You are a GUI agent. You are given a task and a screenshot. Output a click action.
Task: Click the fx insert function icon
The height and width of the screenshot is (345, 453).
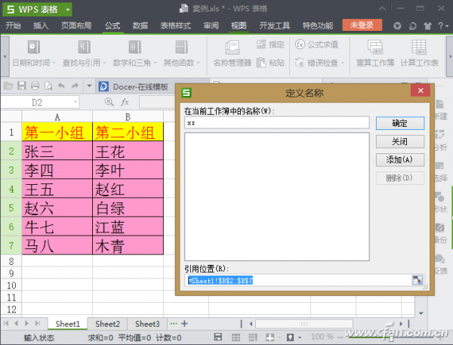tap(125, 102)
